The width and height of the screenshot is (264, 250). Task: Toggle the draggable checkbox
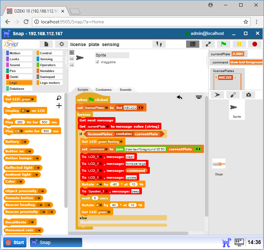tap(97, 62)
